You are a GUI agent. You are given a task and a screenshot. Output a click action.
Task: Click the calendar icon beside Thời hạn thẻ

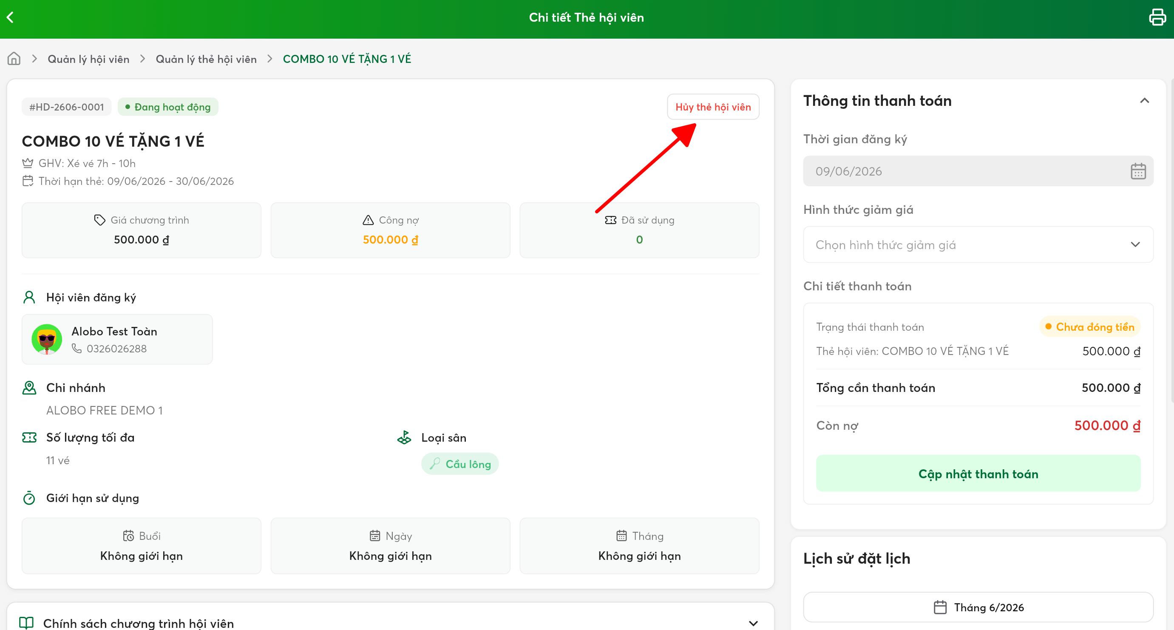click(28, 181)
